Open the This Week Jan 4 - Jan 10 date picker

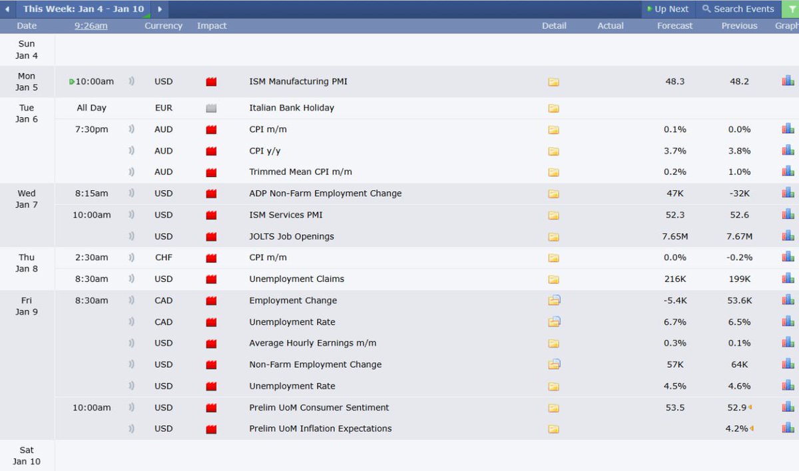[x=83, y=9]
